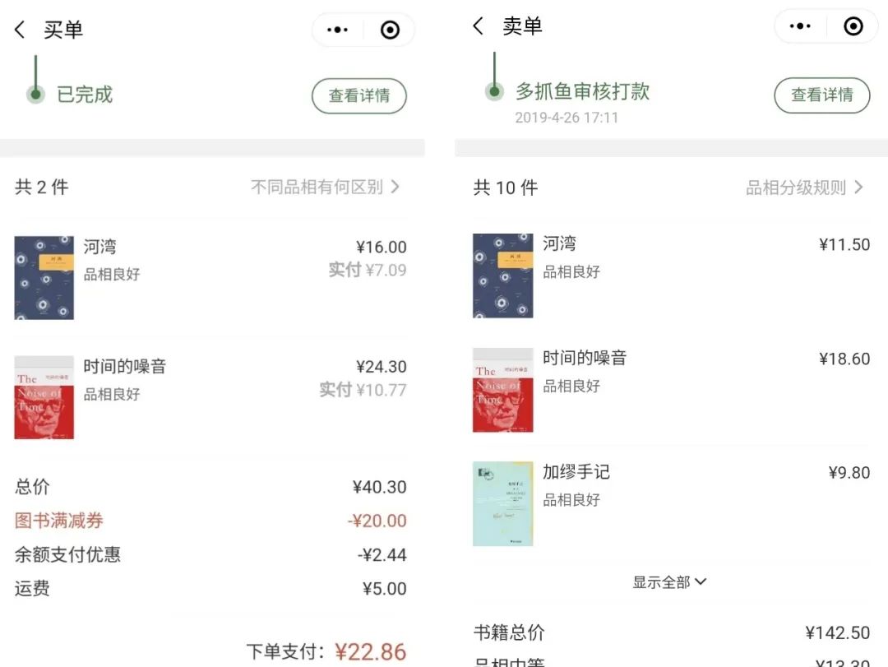This screenshot has width=888, height=667.
Task: Open the 河湾 book cover thumbnail in buy order
Action: pyautogui.click(x=44, y=278)
